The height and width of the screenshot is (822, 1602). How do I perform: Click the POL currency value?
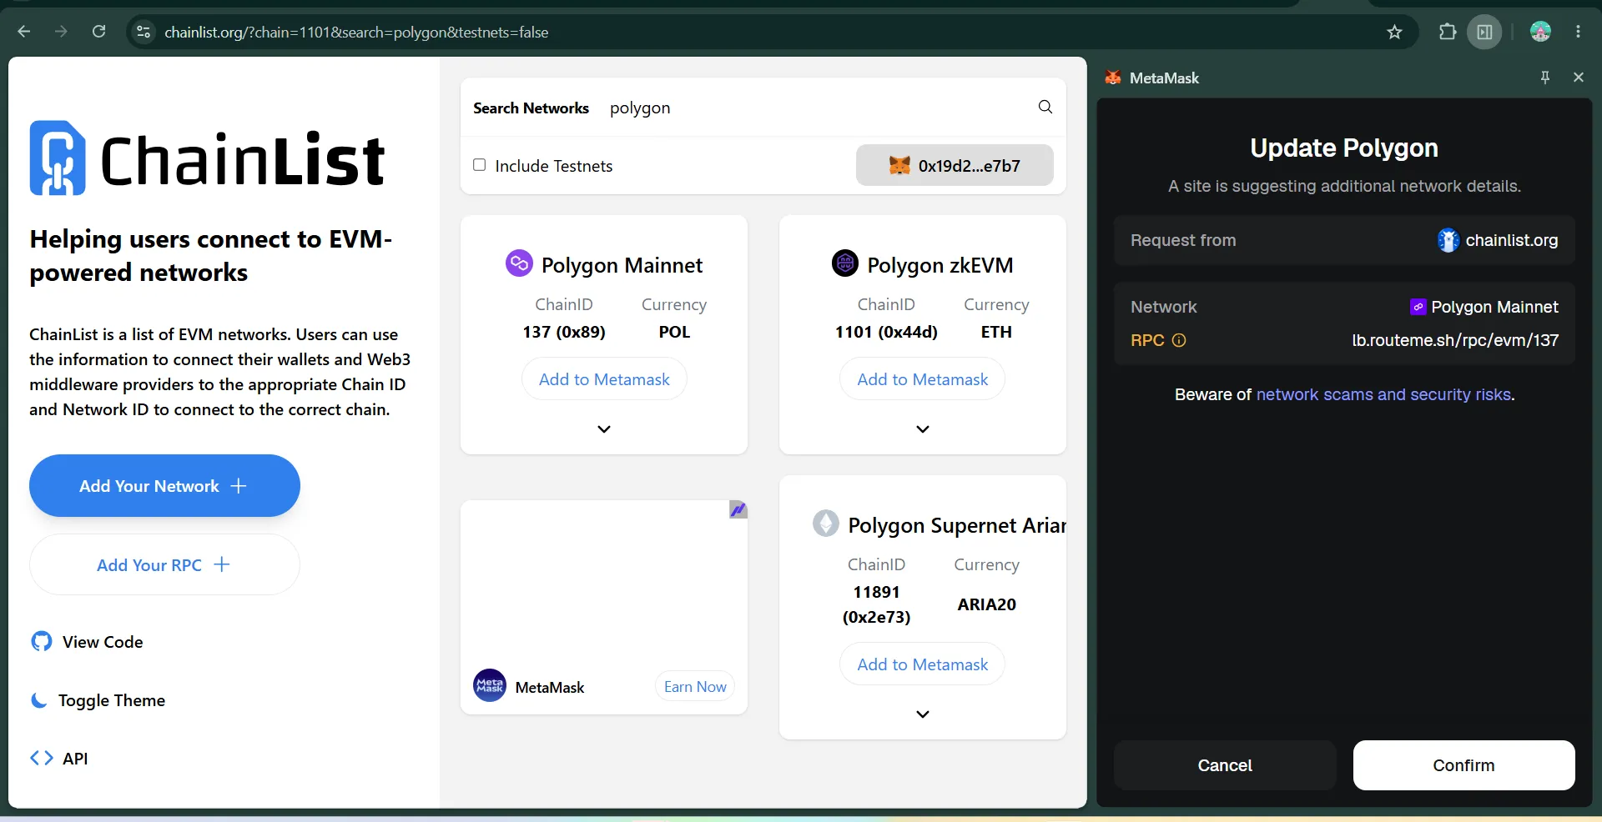point(674,332)
